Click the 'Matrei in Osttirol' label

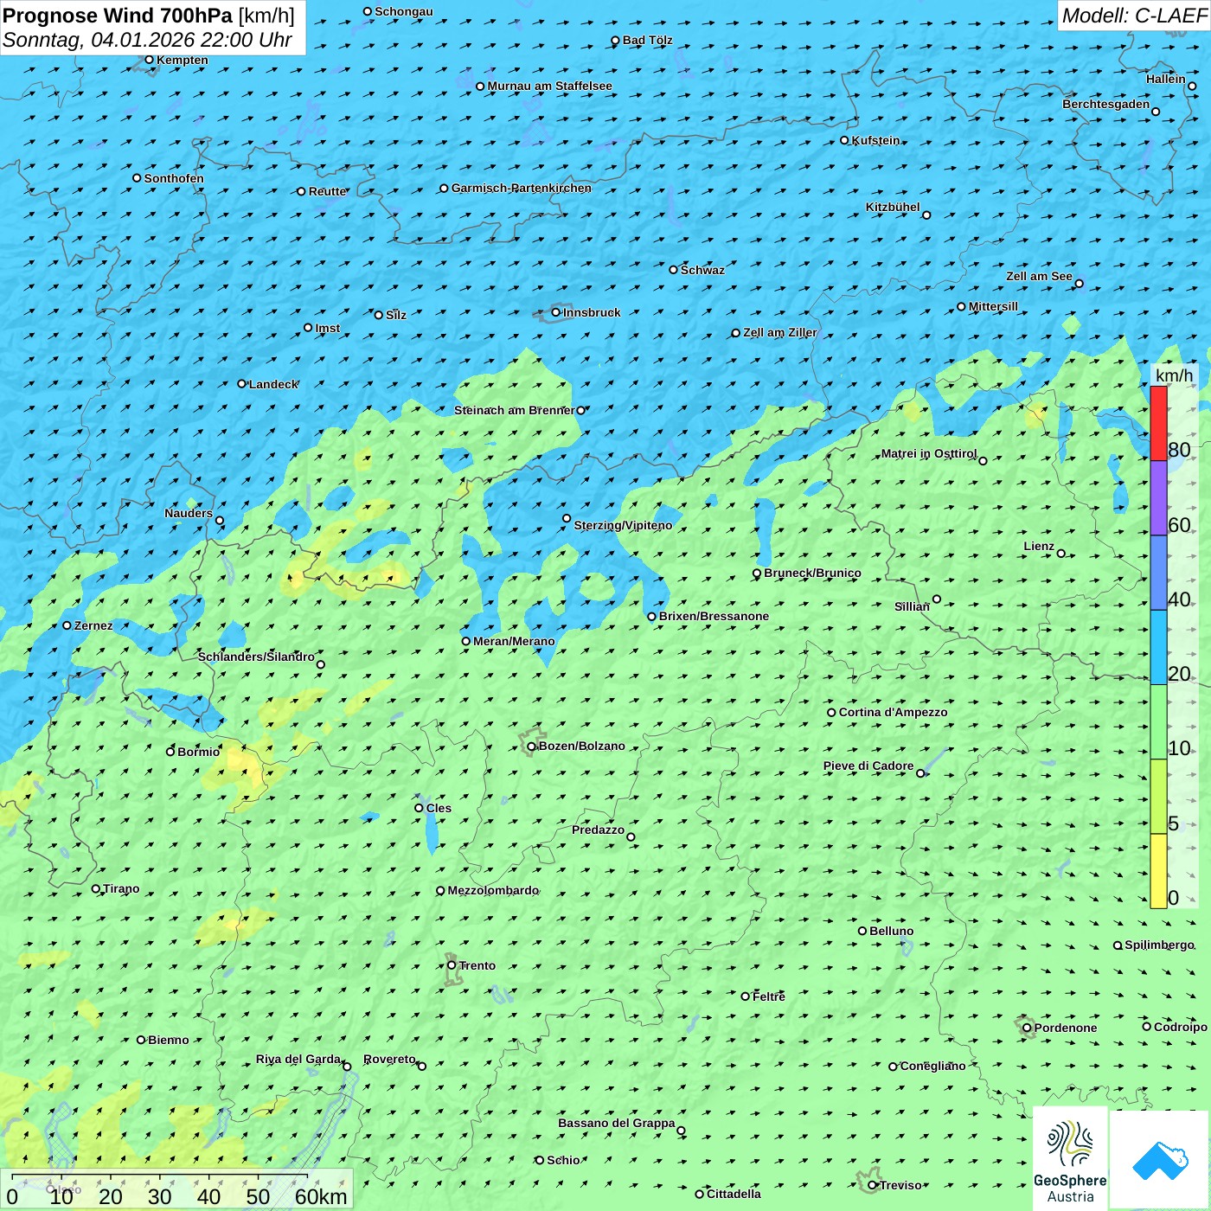tap(929, 453)
